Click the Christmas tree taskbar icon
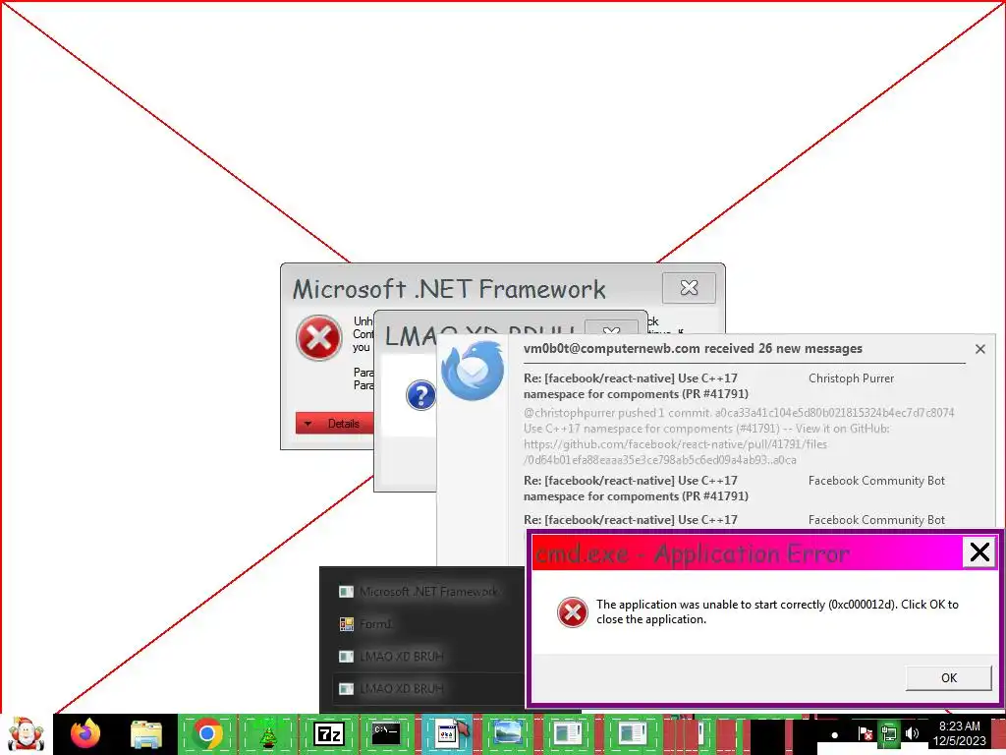This screenshot has width=1006, height=755. [267, 734]
